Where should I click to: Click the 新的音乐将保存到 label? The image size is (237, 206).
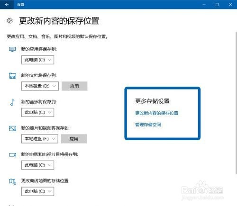pyautogui.click(x=39, y=102)
